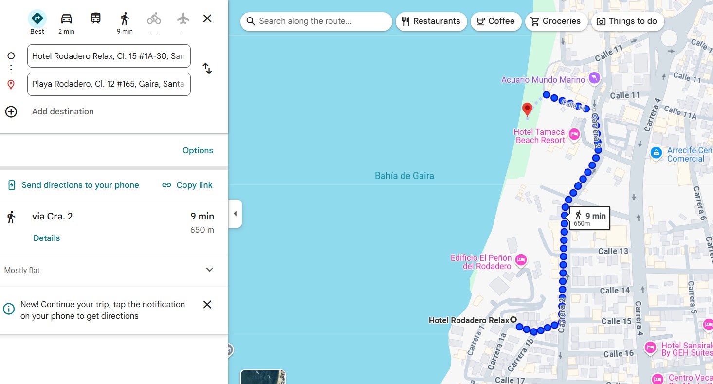Collapse the side panel
Image resolution: width=713 pixels, height=384 pixels.
pos(235,214)
